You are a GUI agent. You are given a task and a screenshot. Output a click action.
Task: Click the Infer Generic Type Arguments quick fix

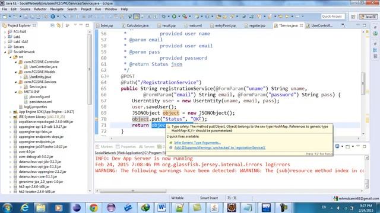pyautogui.click(x=198, y=143)
